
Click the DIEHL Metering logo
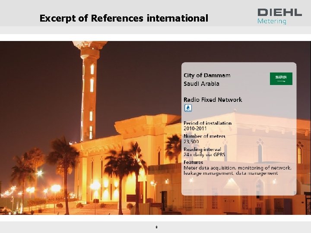(279, 16)
